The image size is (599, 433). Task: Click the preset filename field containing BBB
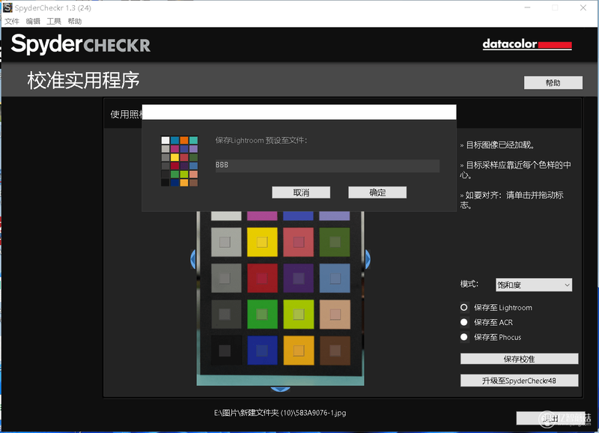(327, 166)
